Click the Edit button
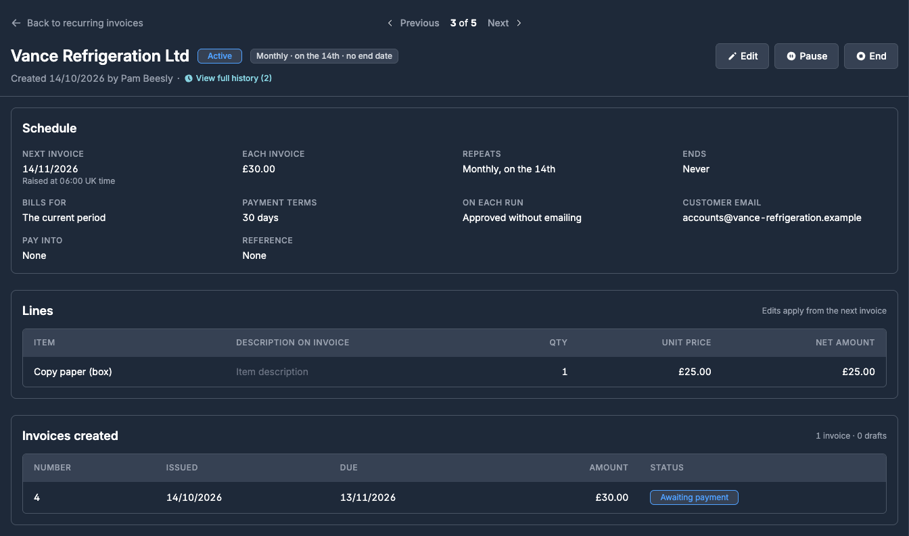Image resolution: width=909 pixels, height=536 pixels. click(742, 56)
